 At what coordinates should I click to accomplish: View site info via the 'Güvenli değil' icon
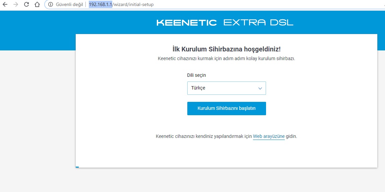(51, 4)
